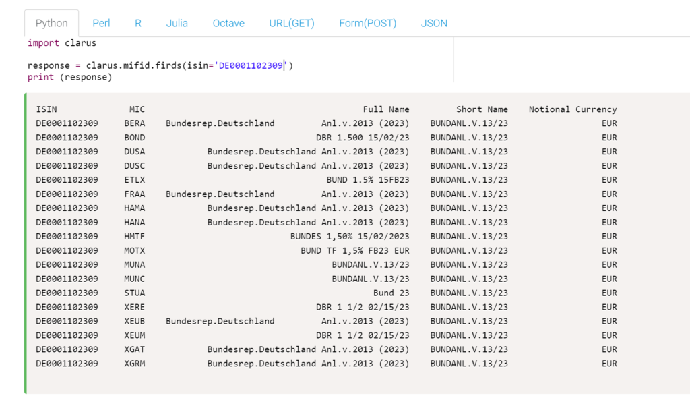Select the DUSA MIC cell
This screenshot has width=690, height=406.
tap(134, 152)
